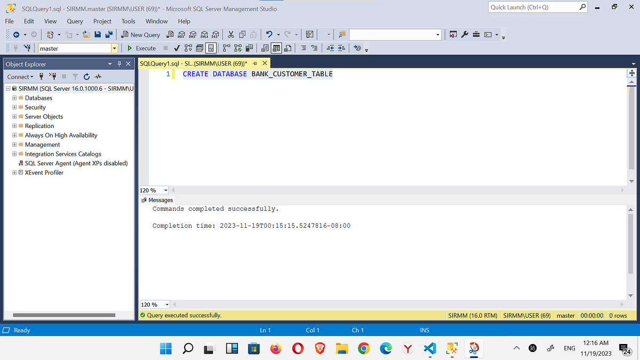Click the Execute button to run query
This screenshot has height=360, width=640.
coord(141,48)
